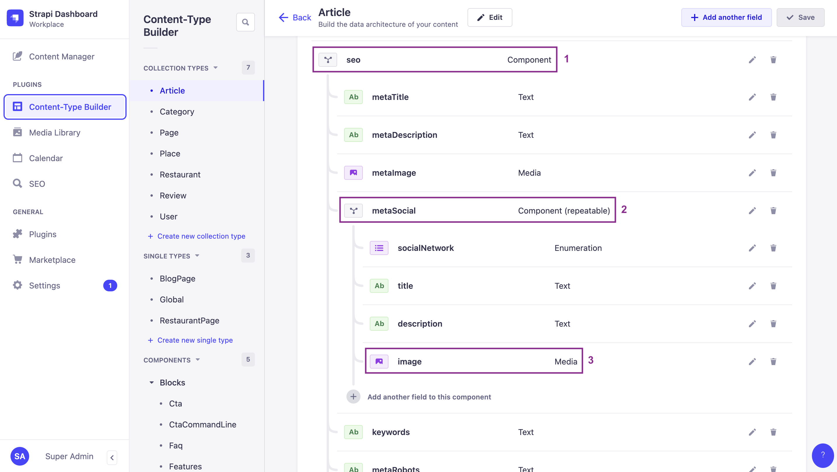Select the Article collection type

point(172,90)
